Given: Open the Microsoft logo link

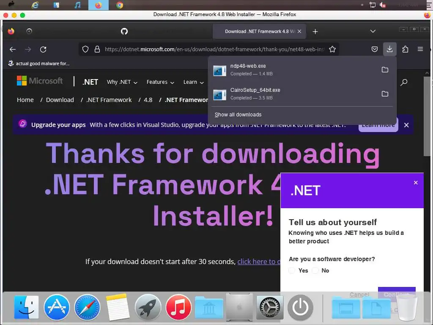Looking at the screenshot, I should click(x=40, y=81).
